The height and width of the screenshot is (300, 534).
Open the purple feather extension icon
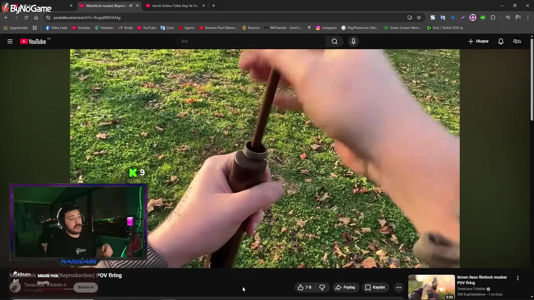coord(463,17)
